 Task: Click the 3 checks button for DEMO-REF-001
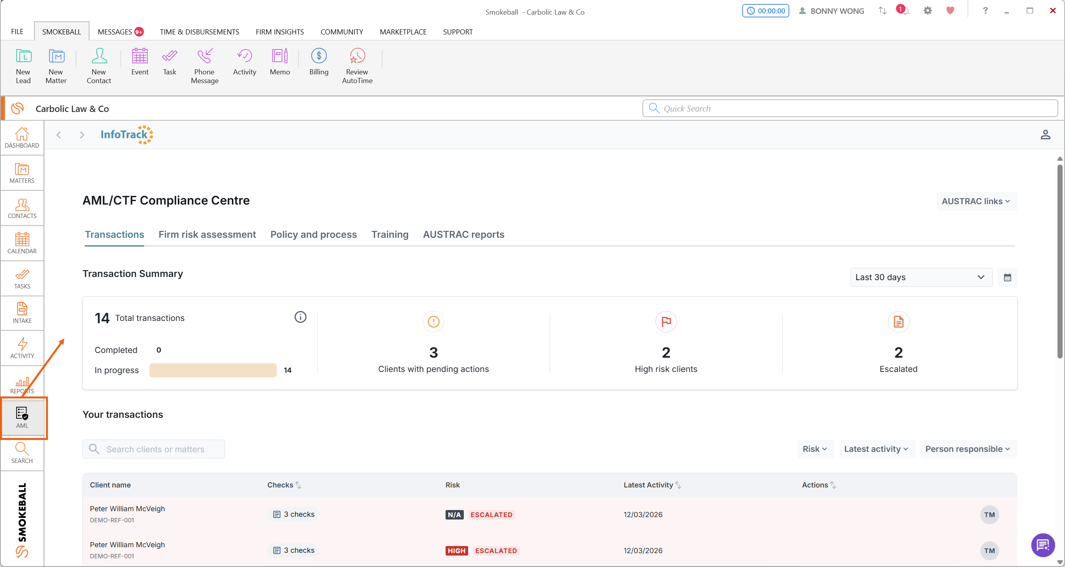click(x=294, y=514)
